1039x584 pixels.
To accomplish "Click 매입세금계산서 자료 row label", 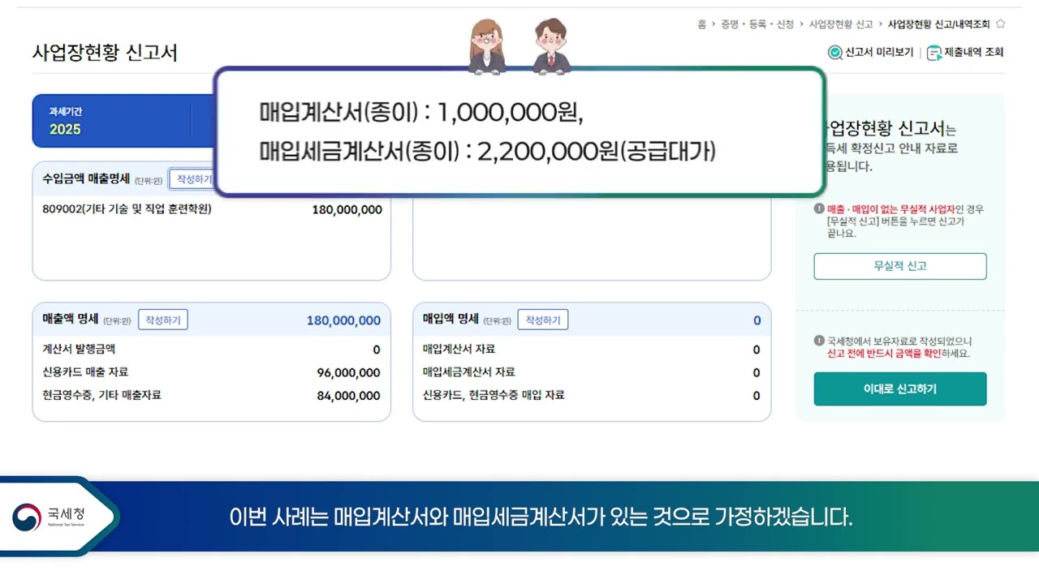I will point(468,372).
